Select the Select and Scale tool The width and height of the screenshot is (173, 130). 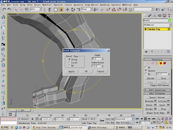(x=78, y=10)
